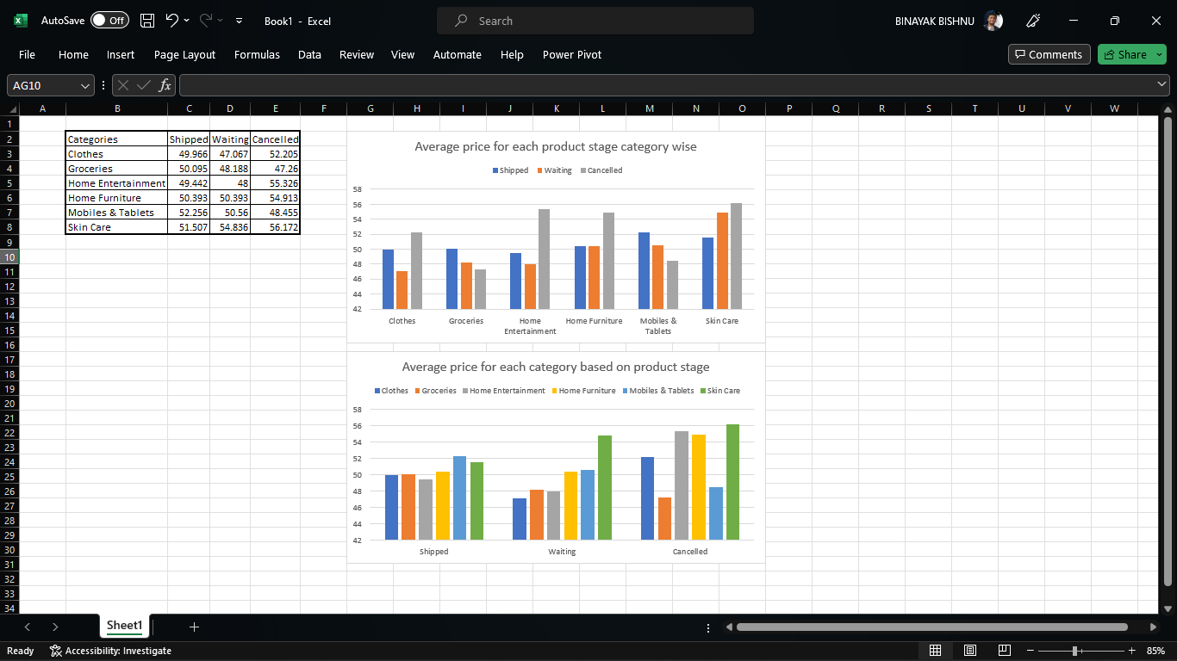Click the Undo arrow icon
Screen dimensions: 1177x661
coord(172,21)
